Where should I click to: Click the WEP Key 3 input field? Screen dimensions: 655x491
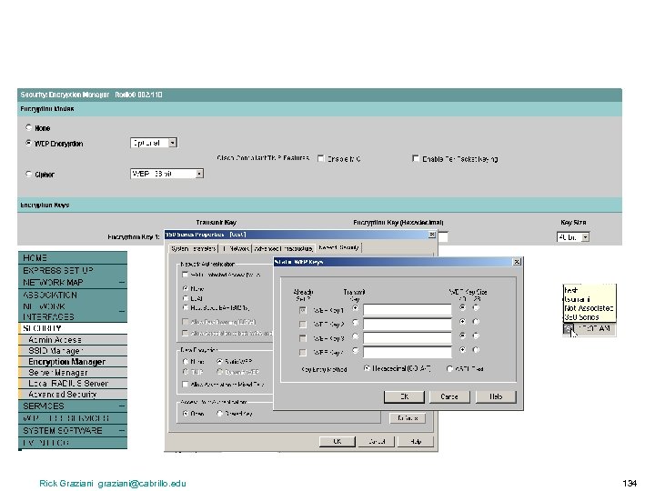click(x=408, y=337)
